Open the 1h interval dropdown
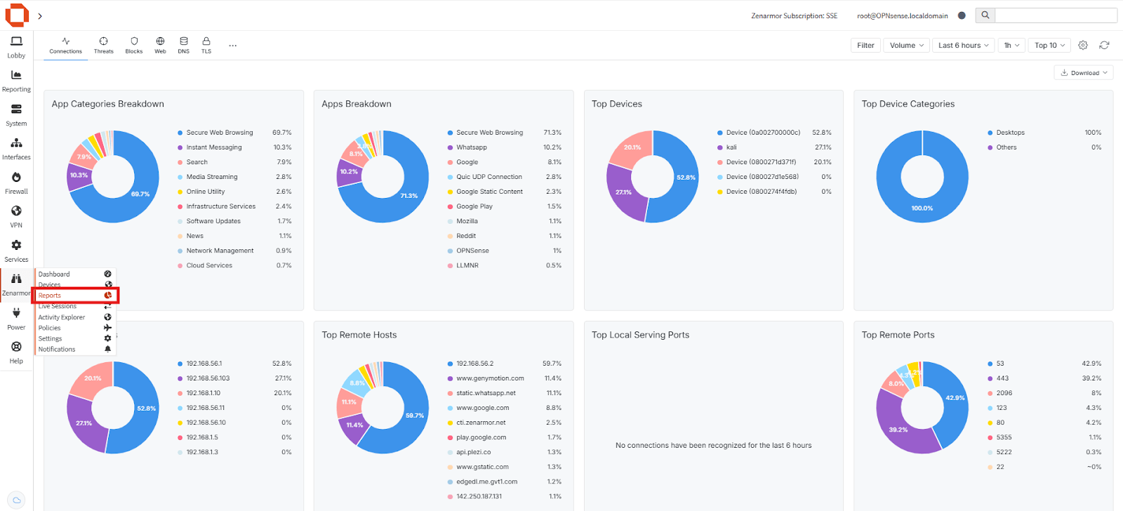The width and height of the screenshot is (1123, 511). [x=1011, y=45]
